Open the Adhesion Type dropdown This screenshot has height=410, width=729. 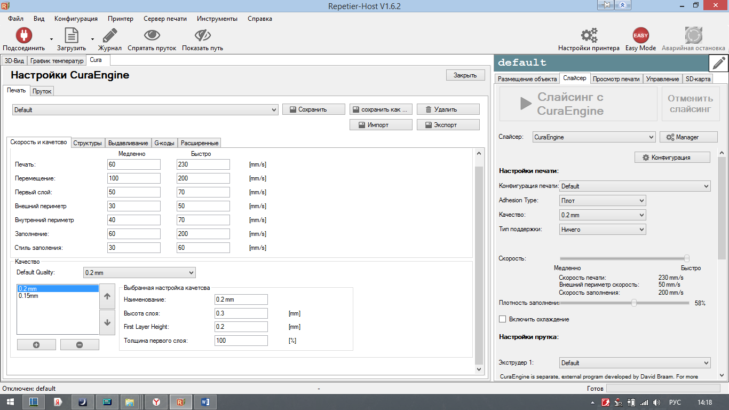[603, 201]
